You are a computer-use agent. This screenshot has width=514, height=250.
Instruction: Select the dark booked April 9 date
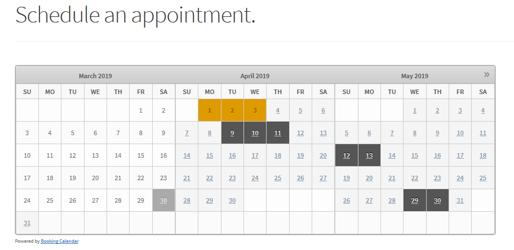[232, 133]
